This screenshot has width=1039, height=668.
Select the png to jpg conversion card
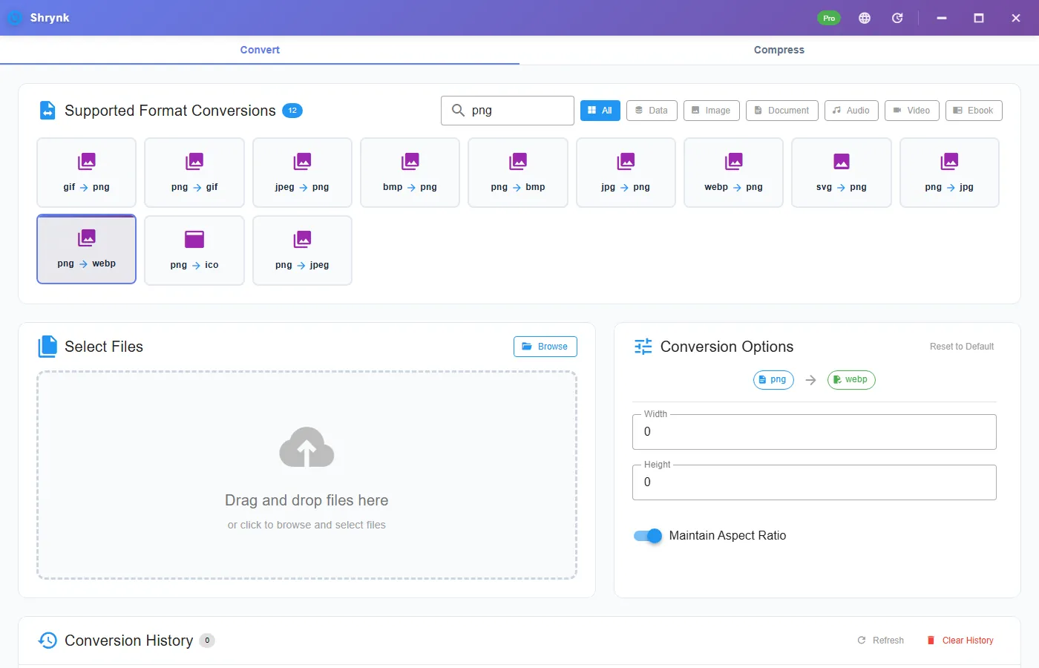point(949,172)
